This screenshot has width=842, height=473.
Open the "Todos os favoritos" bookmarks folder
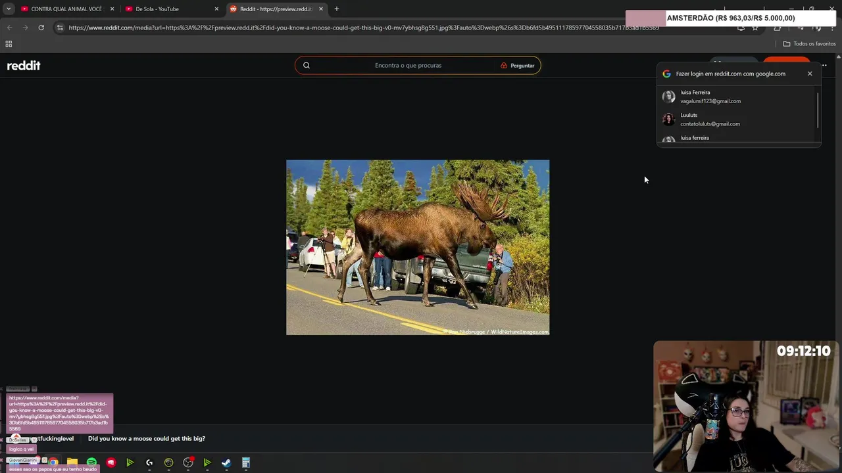click(809, 44)
